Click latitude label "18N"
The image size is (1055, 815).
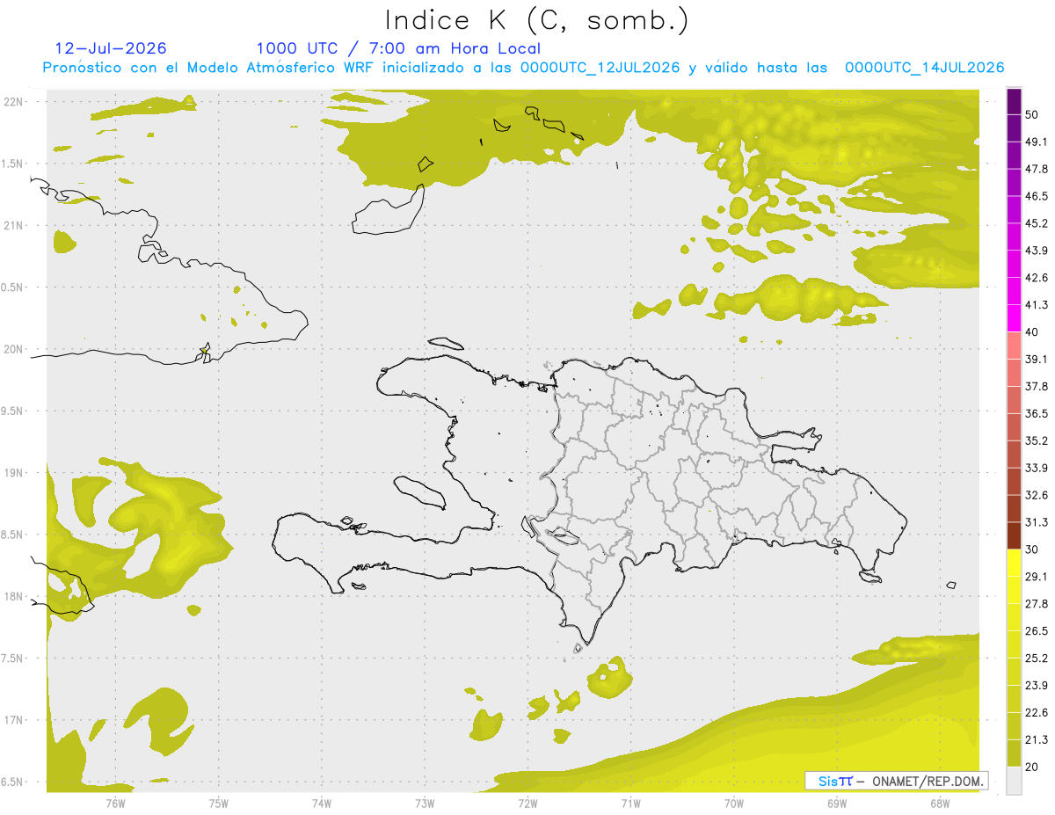14,596
